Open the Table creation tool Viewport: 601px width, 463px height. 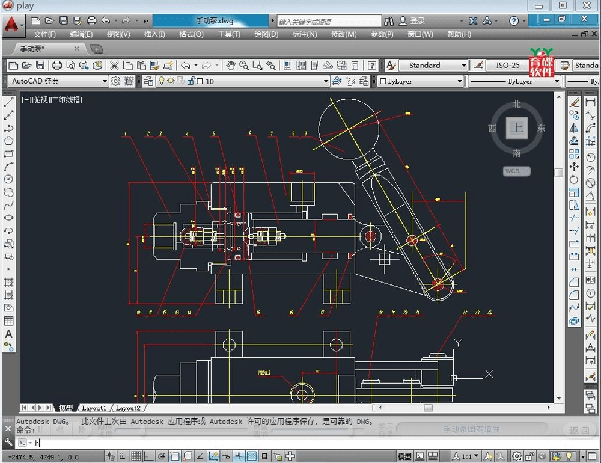pyautogui.click(x=8, y=318)
